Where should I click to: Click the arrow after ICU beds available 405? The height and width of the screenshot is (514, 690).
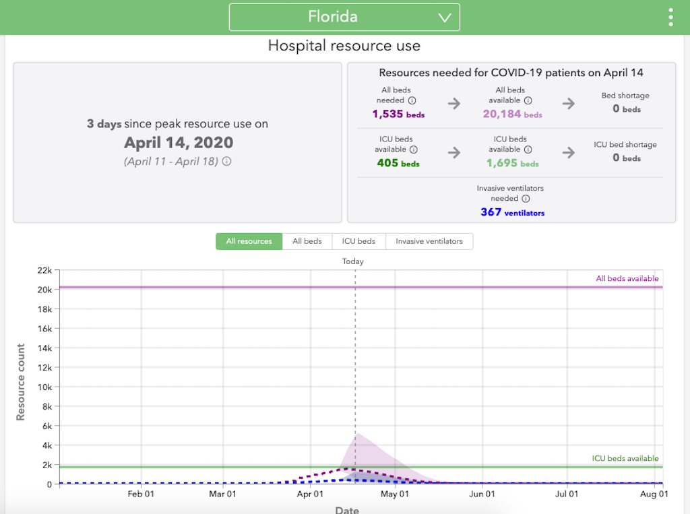[454, 153]
